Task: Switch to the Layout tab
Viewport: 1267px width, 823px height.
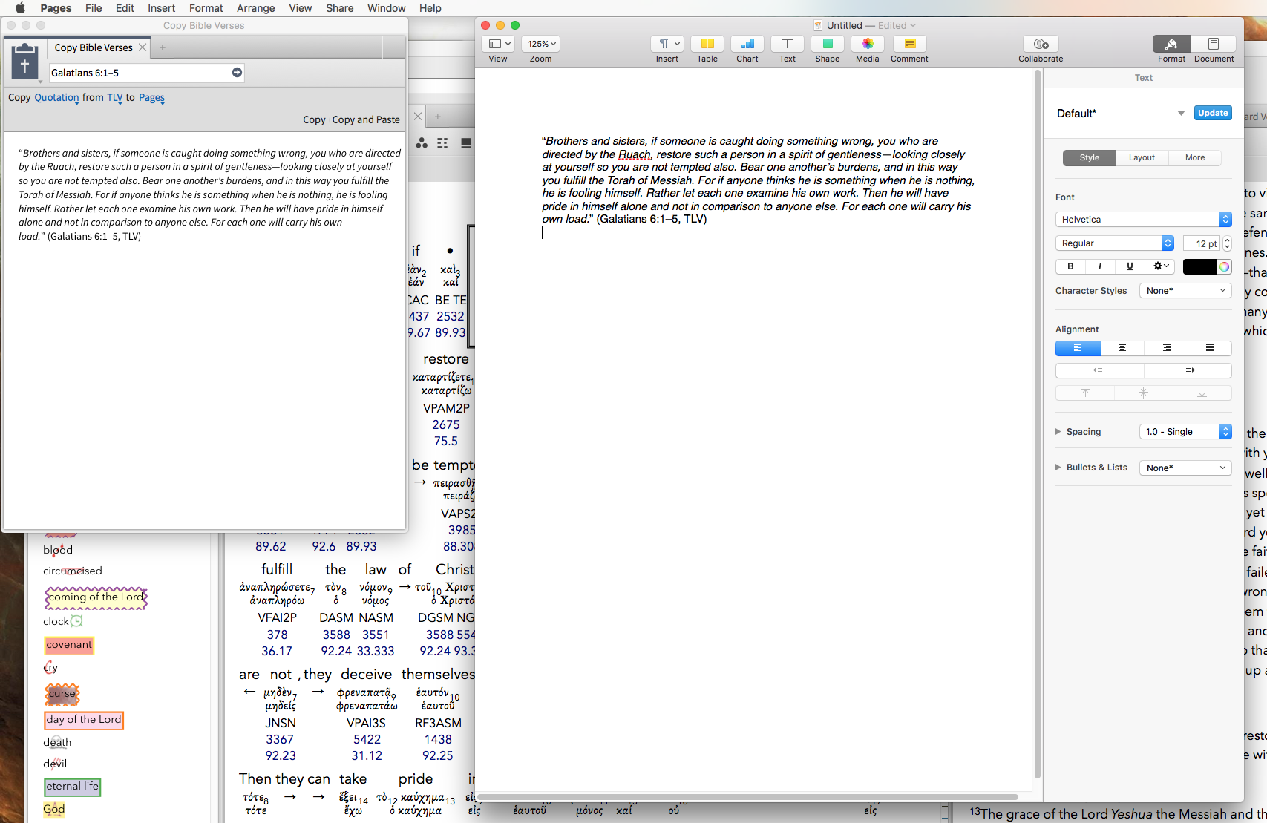Action: 1142,158
